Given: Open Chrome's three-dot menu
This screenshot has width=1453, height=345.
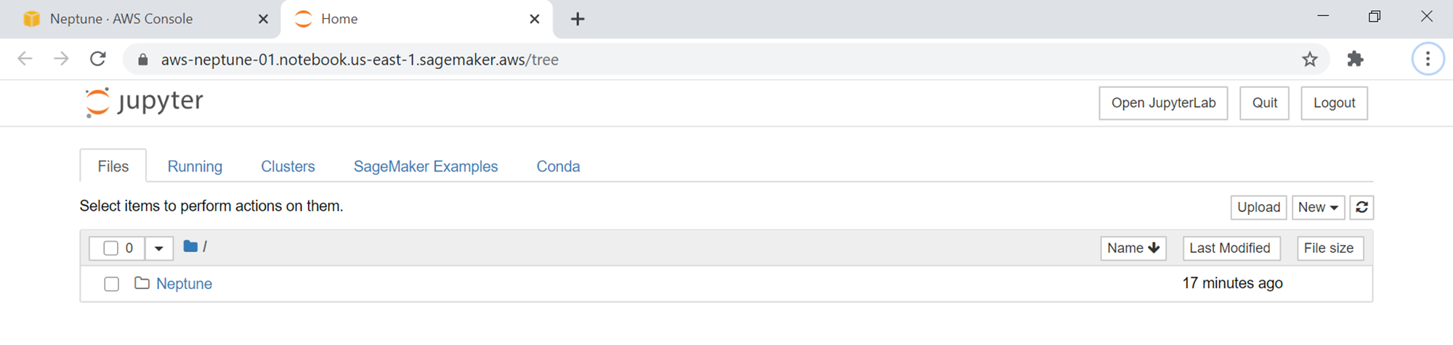Looking at the screenshot, I should 1428,60.
